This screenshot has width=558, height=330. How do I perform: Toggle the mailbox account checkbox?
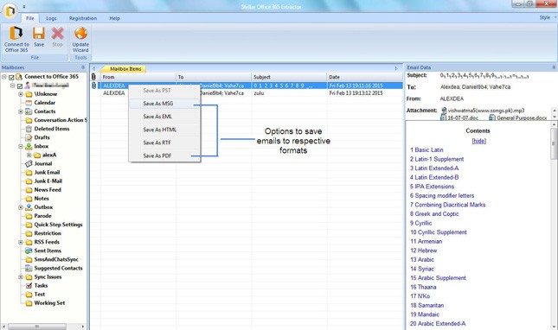point(20,86)
